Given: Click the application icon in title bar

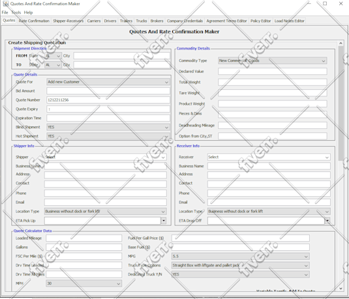Looking at the screenshot, I should [x=6, y=4].
